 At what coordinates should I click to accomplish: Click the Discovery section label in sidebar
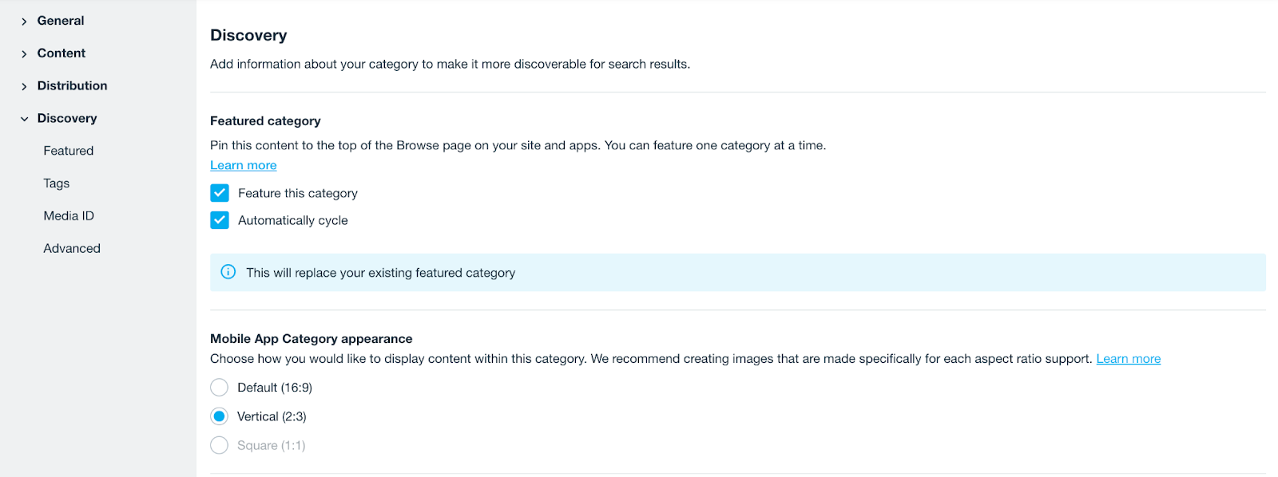(67, 118)
